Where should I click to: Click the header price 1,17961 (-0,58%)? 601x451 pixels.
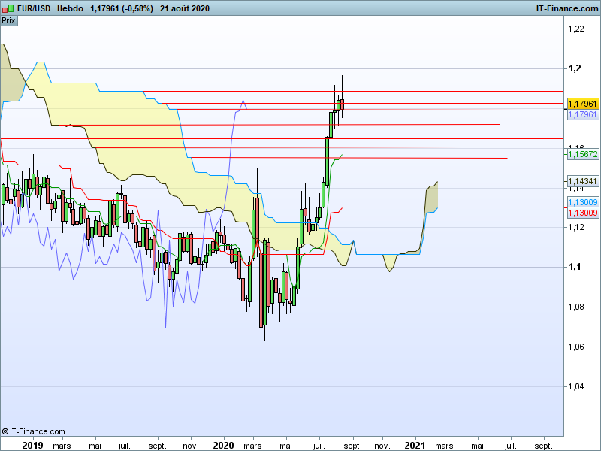[x=122, y=8]
